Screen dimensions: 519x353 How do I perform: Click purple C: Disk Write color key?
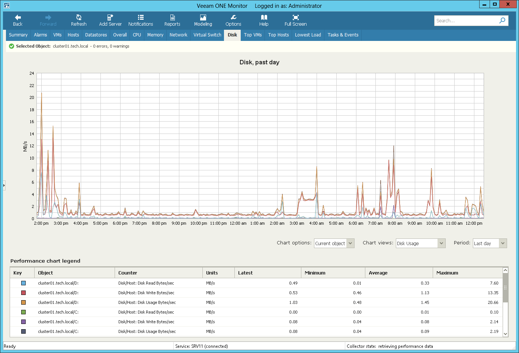23,322
